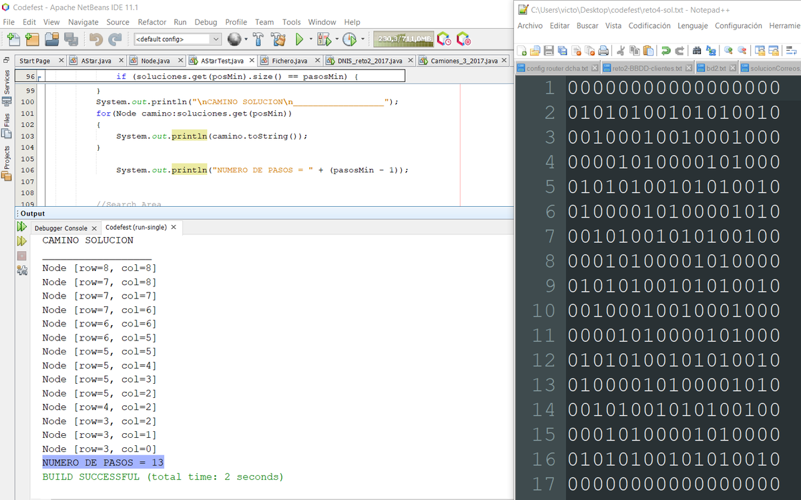Re-run output using green arrows icon
801x500 pixels.
click(x=21, y=228)
